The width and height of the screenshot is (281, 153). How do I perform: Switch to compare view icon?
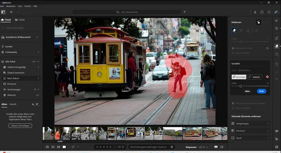(58, 147)
